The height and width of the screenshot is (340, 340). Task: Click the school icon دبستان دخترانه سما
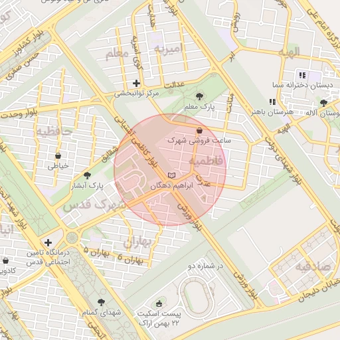[302, 75]
